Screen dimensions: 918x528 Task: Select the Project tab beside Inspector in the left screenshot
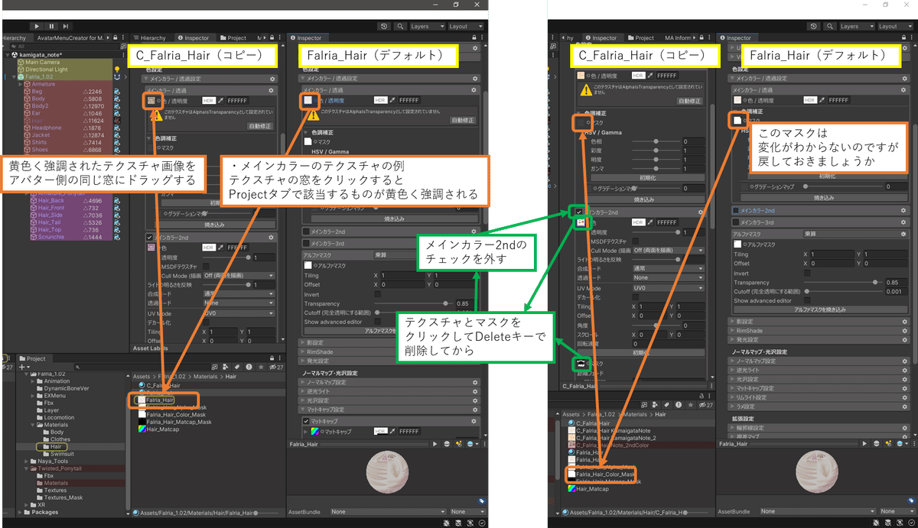click(233, 37)
